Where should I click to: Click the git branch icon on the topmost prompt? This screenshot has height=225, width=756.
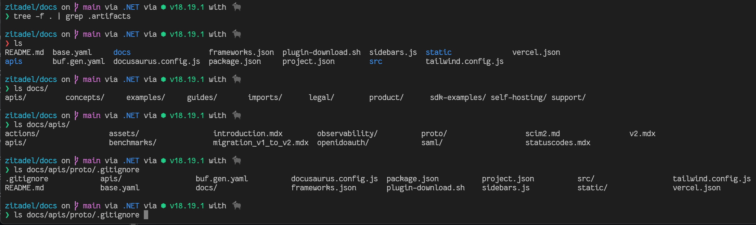pyautogui.click(x=76, y=7)
